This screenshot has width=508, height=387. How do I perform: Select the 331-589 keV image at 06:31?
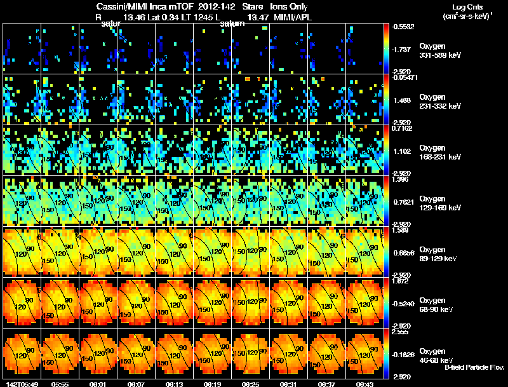point(288,48)
